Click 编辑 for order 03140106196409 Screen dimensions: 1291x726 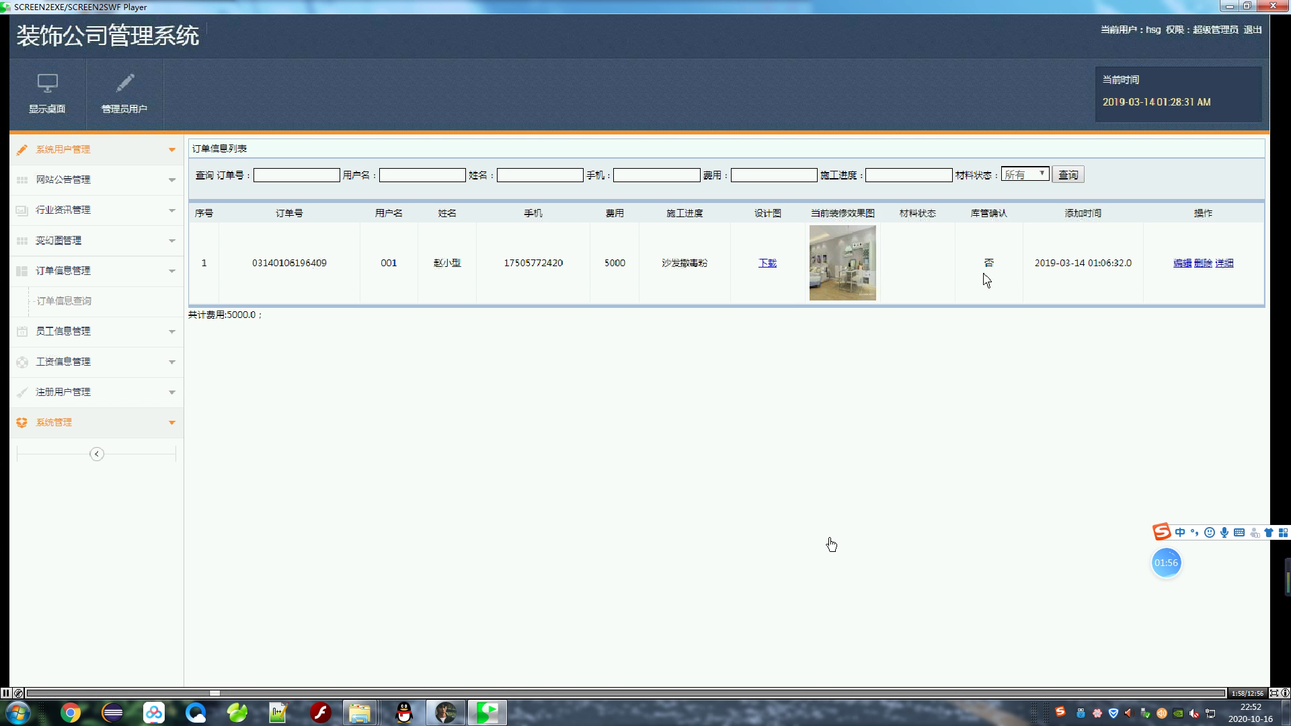point(1182,263)
